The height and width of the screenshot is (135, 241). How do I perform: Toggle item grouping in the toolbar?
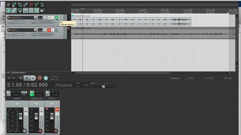[14, 10]
